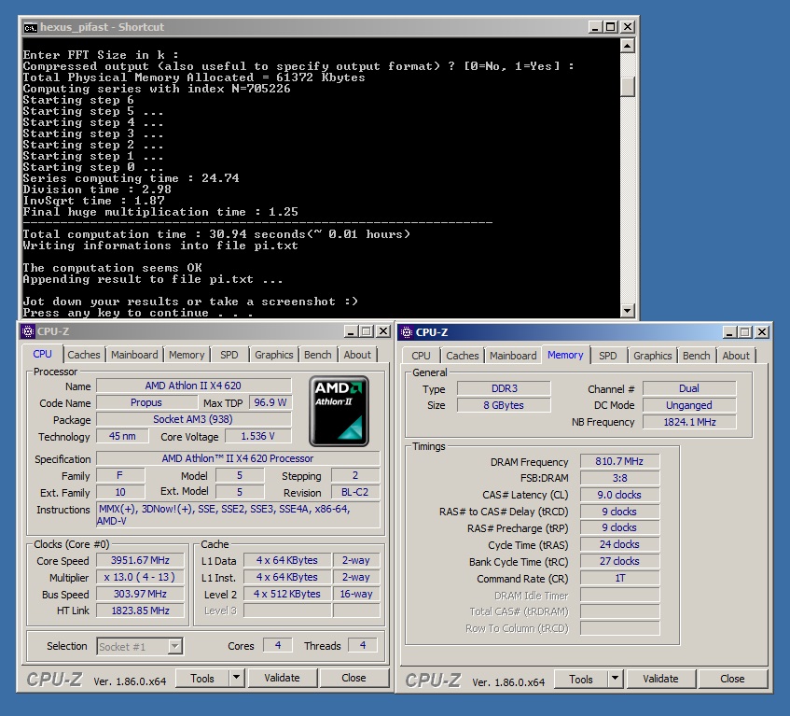The image size is (790, 716).
Task: Click the console scrollbar down arrow
Action: [628, 311]
